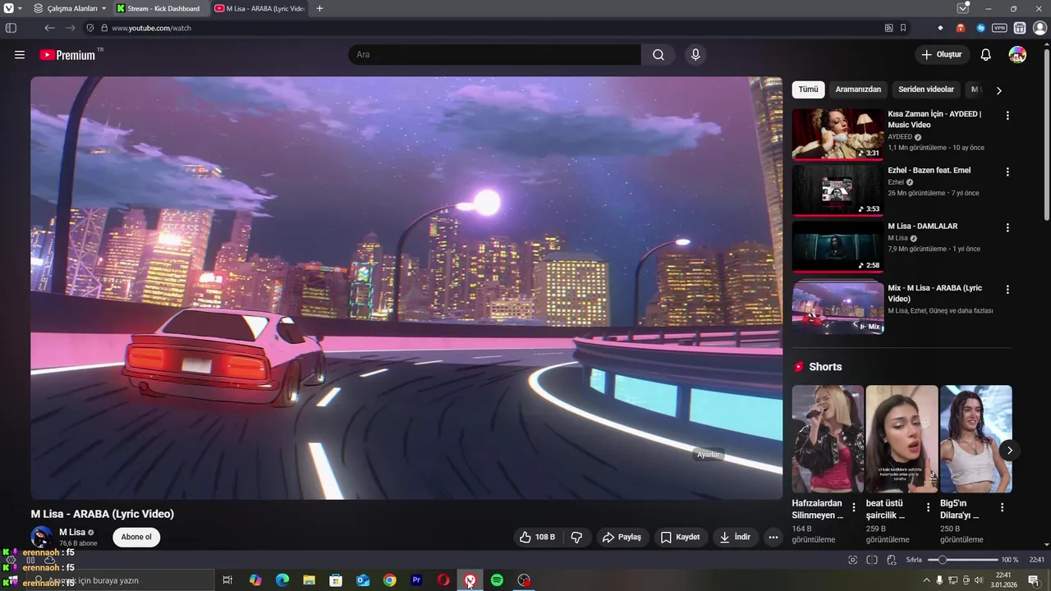Share the video with Paylaş

coord(622,538)
